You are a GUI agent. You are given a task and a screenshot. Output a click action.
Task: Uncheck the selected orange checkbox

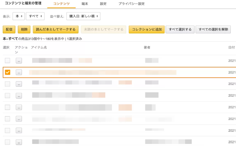pyautogui.click(x=7, y=72)
